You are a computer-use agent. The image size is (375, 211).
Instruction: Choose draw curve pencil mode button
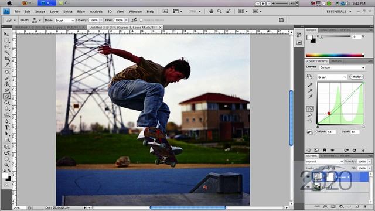[x=310, y=115]
